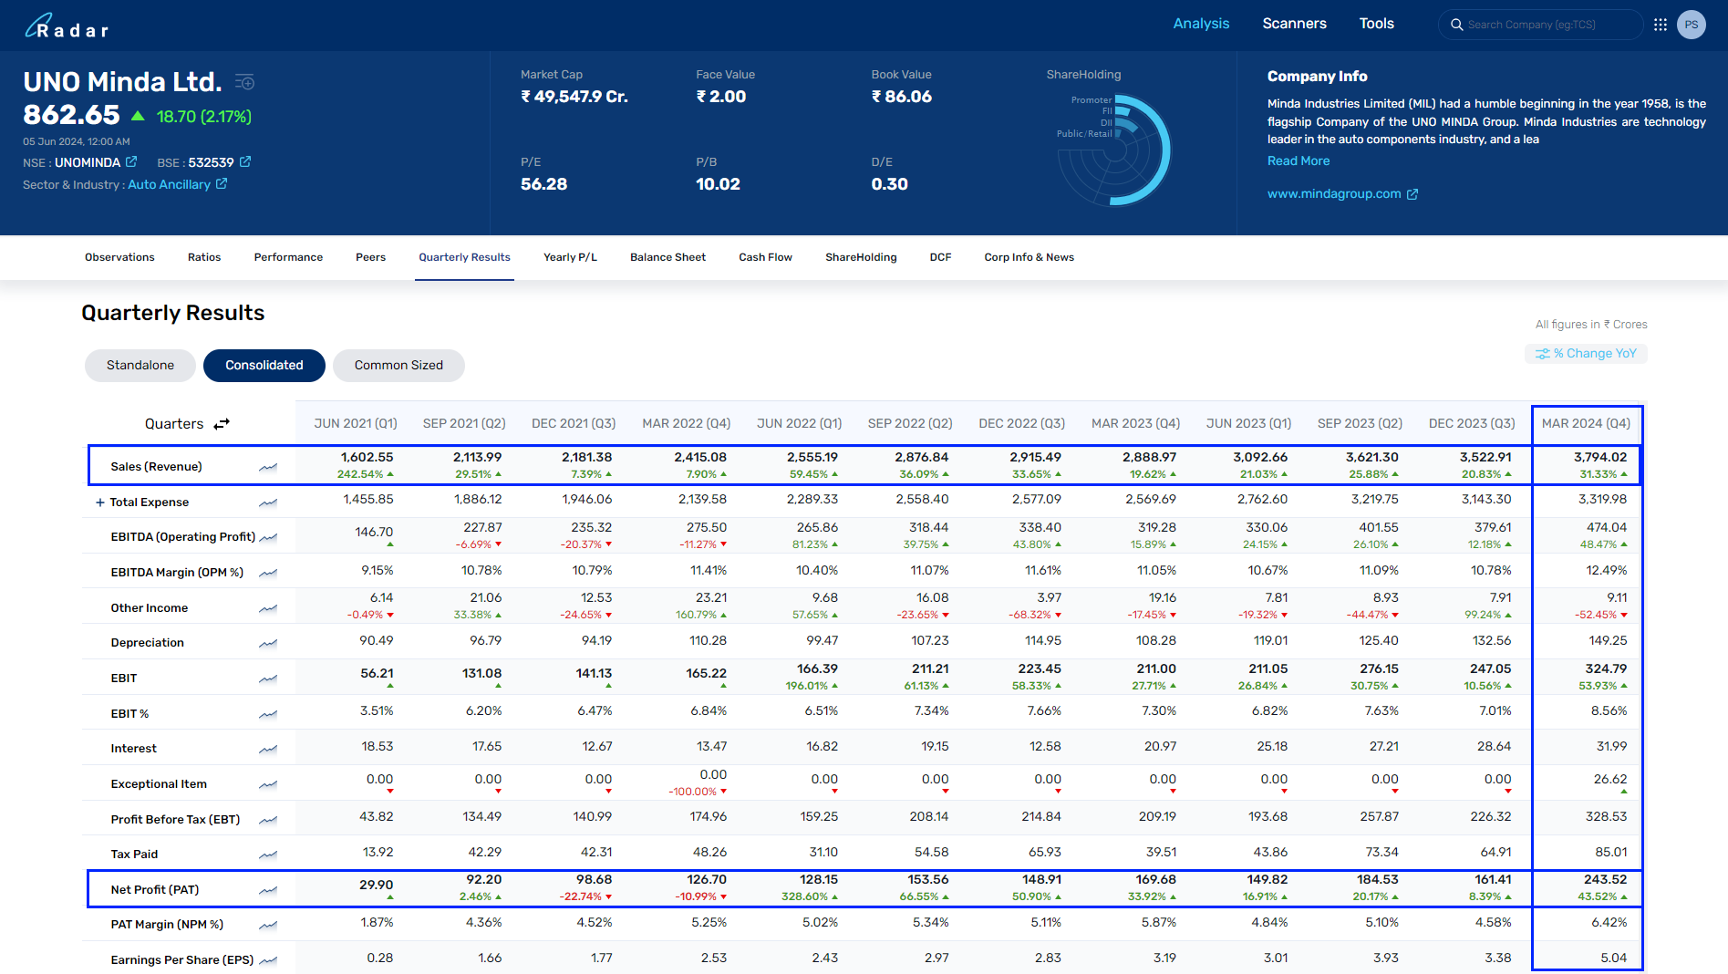This screenshot has width=1728, height=974.
Task: Toggle % Change YoY display
Action: click(x=1586, y=354)
